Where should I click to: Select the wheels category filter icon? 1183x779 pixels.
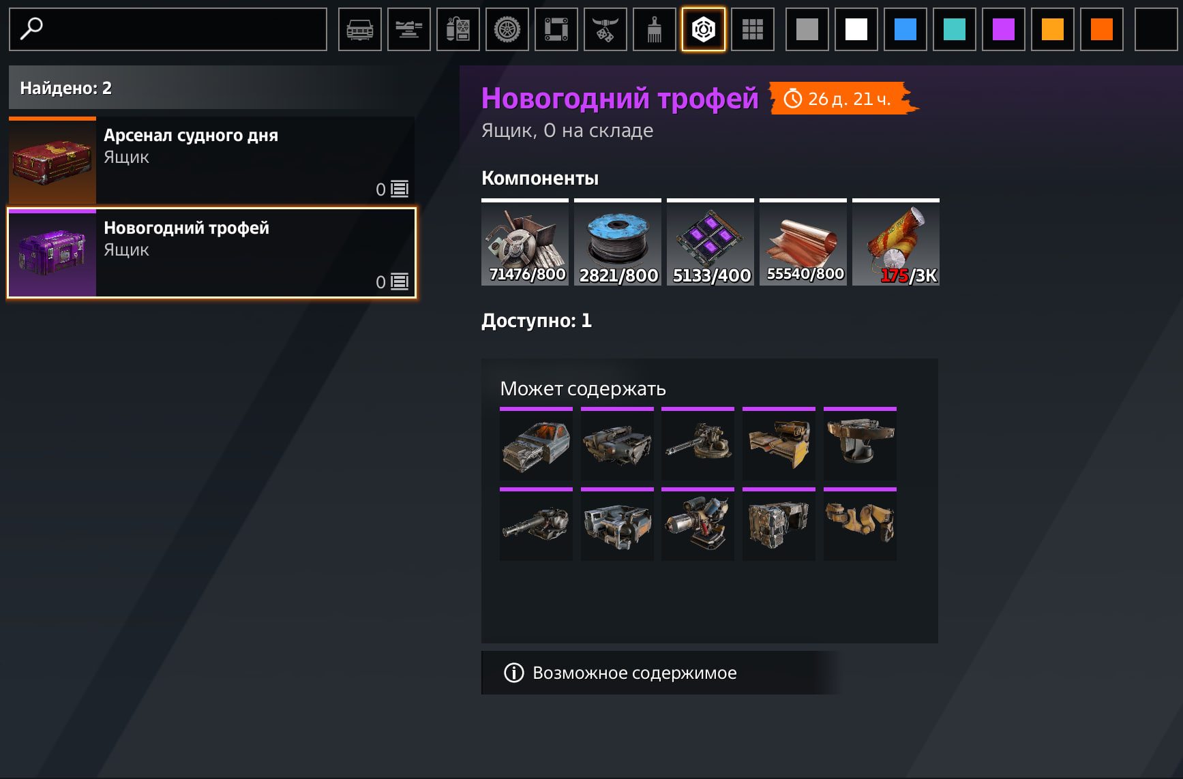(507, 29)
